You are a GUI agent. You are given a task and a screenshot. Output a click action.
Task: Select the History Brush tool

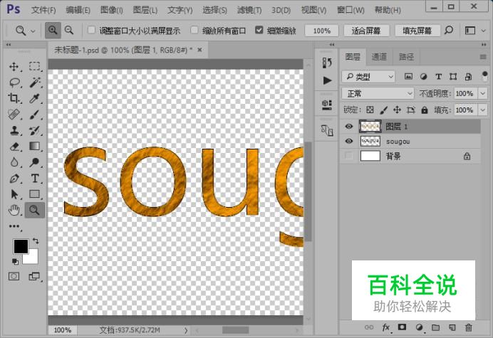click(35, 130)
